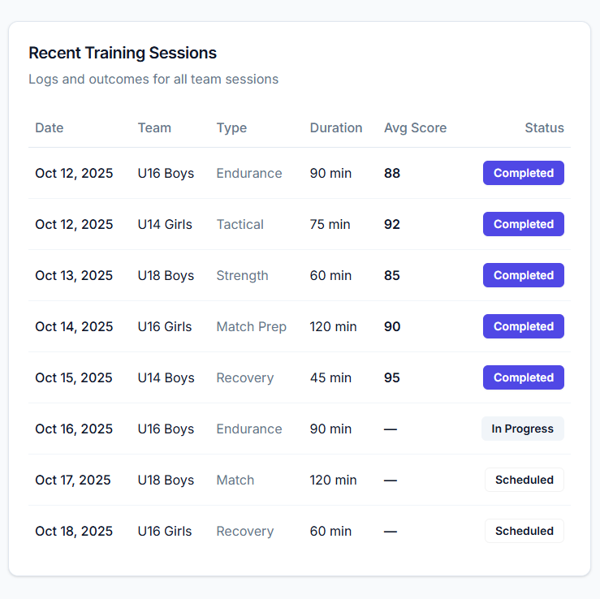600x599 pixels.
Task: Click the Recent Training Sessions heading
Action: click(x=123, y=53)
